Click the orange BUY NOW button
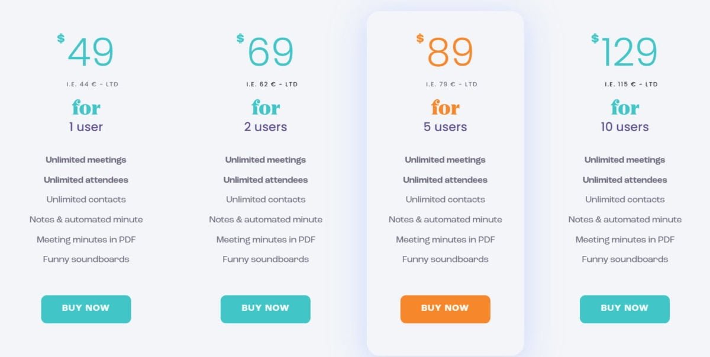 pos(445,309)
